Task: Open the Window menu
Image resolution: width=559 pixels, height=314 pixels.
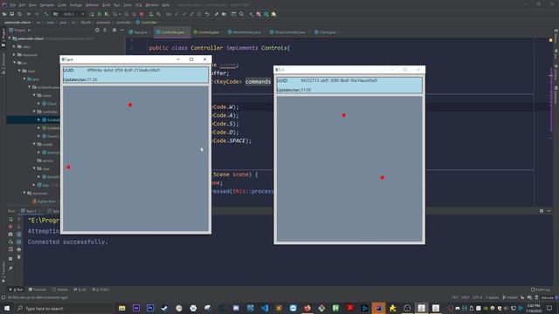Action: 152,5
